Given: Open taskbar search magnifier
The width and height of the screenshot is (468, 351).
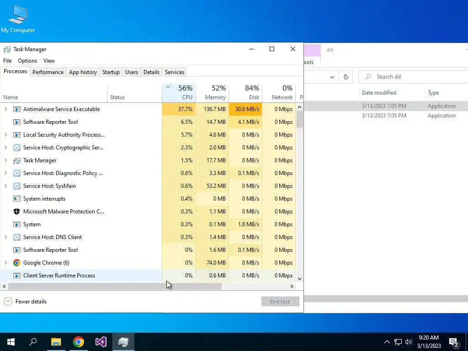Looking at the screenshot, I should point(33,342).
